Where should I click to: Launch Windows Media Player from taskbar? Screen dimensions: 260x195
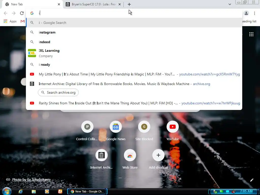(x=47, y=191)
